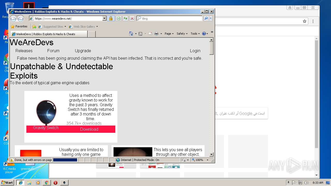This screenshot has height=186, width=331.
Task: Click the 354.7k+ downloads text
Action: 84,123
